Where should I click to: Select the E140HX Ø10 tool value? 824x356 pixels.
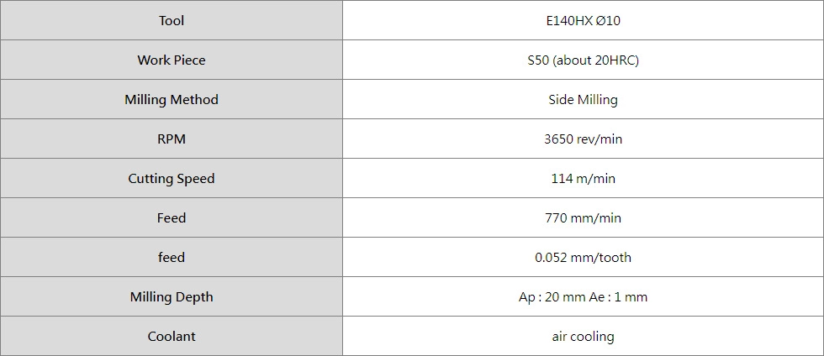(583, 20)
